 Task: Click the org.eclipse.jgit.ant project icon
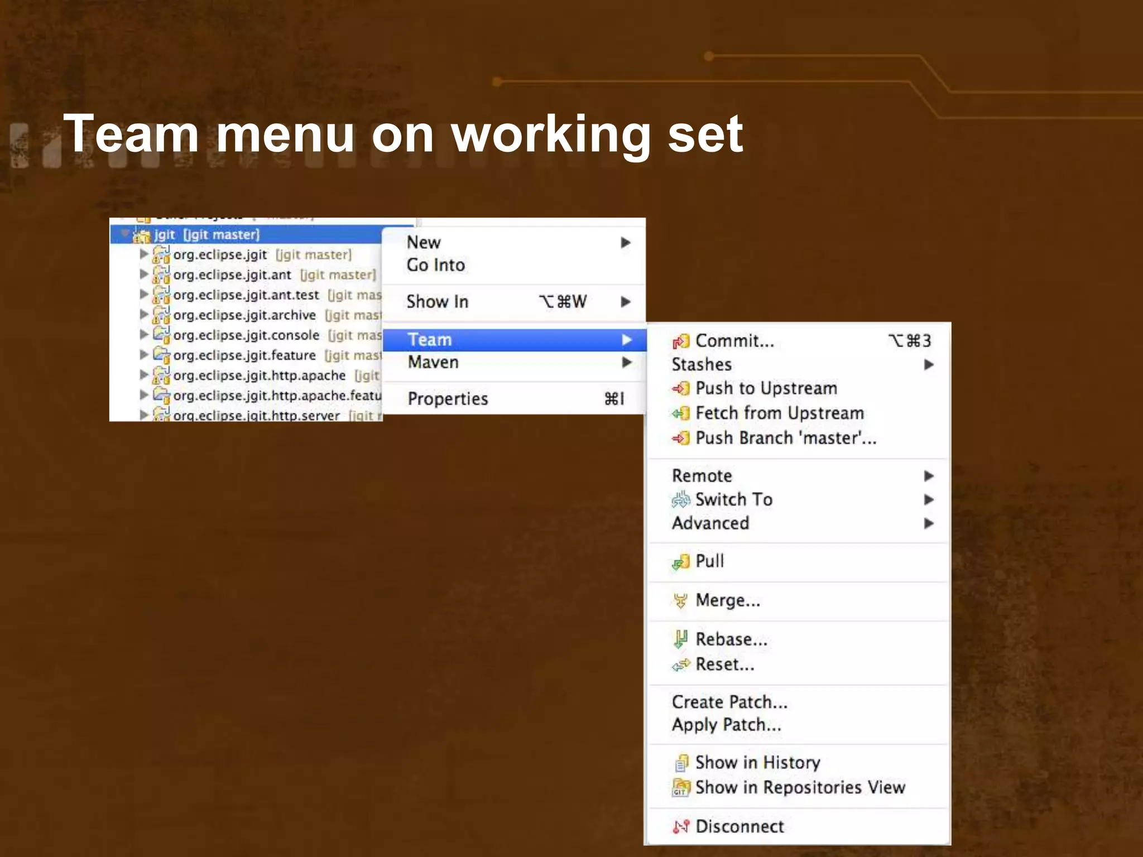[161, 275]
